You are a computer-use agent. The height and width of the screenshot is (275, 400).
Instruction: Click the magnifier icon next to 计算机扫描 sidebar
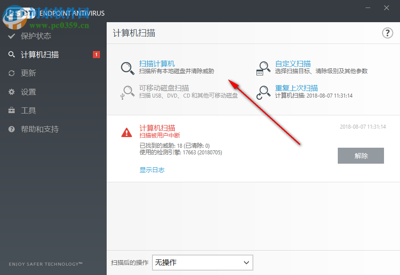pyautogui.click(x=12, y=55)
